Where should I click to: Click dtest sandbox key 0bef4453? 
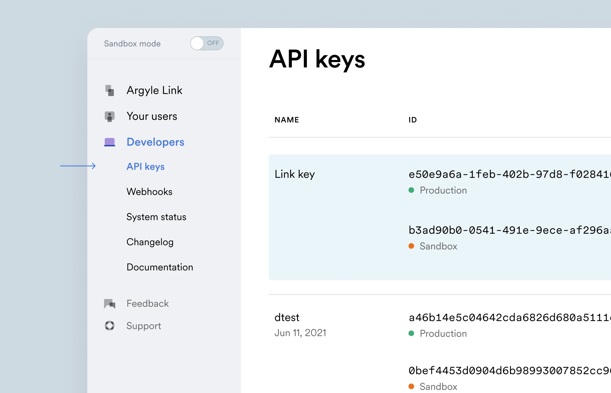click(509, 371)
